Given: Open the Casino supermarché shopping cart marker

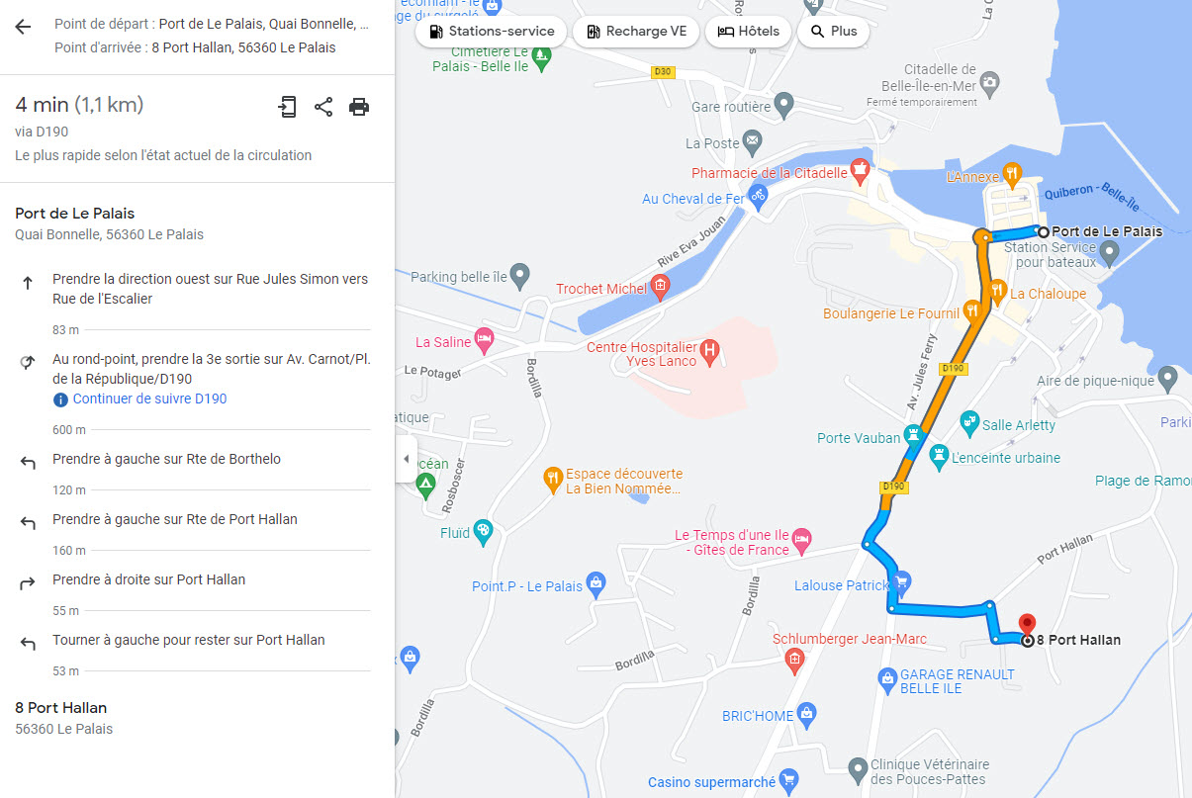Looking at the screenshot, I should pyautogui.click(x=788, y=780).
